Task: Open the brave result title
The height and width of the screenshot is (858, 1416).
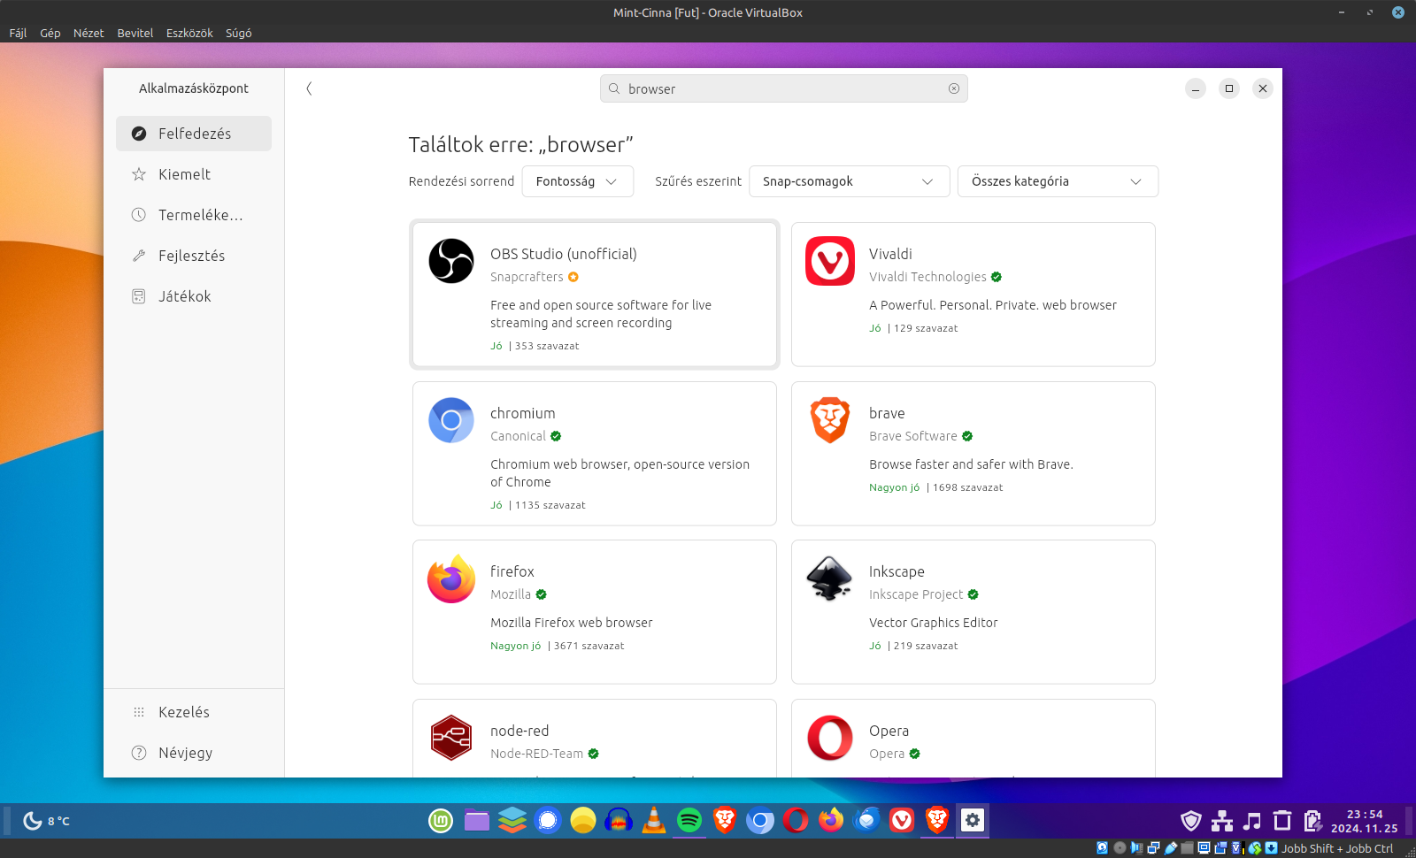Action: point(887,413)
